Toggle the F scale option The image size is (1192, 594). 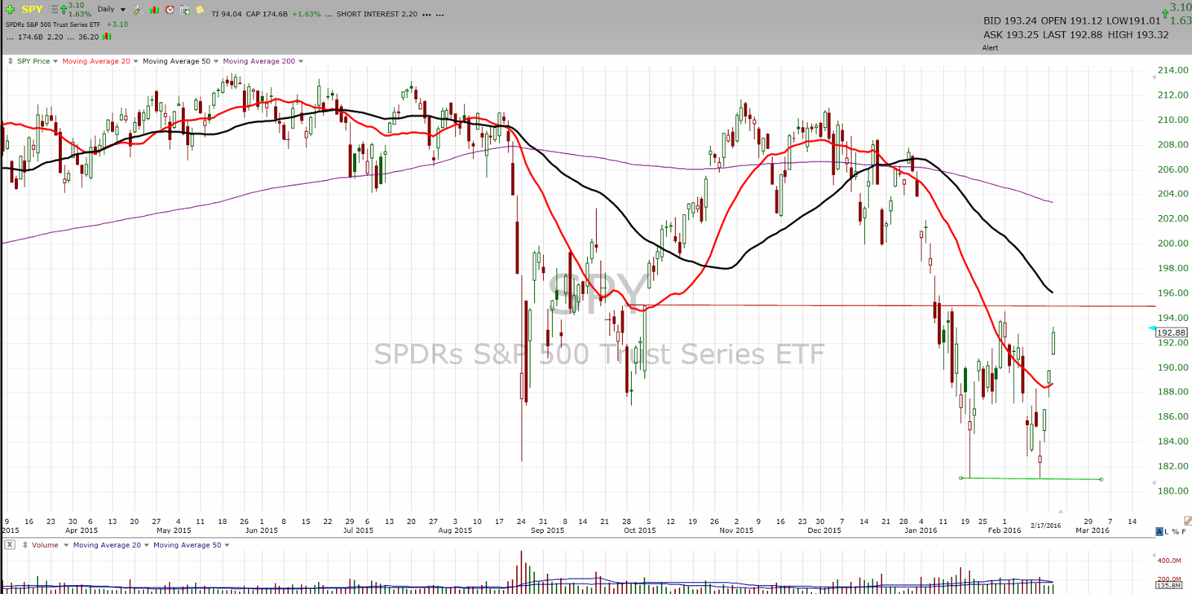(x=1184, y=531)
